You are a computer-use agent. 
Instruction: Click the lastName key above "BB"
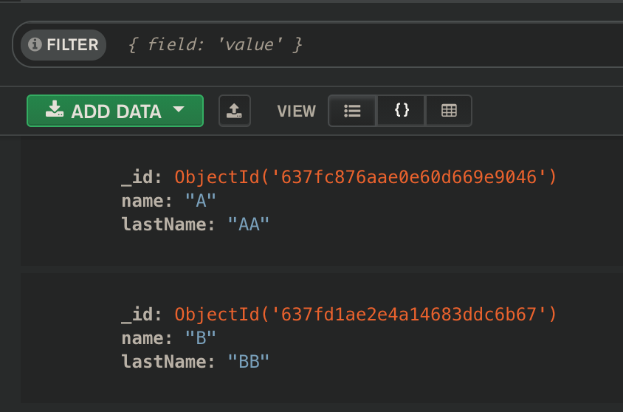(x=168, y=362)
